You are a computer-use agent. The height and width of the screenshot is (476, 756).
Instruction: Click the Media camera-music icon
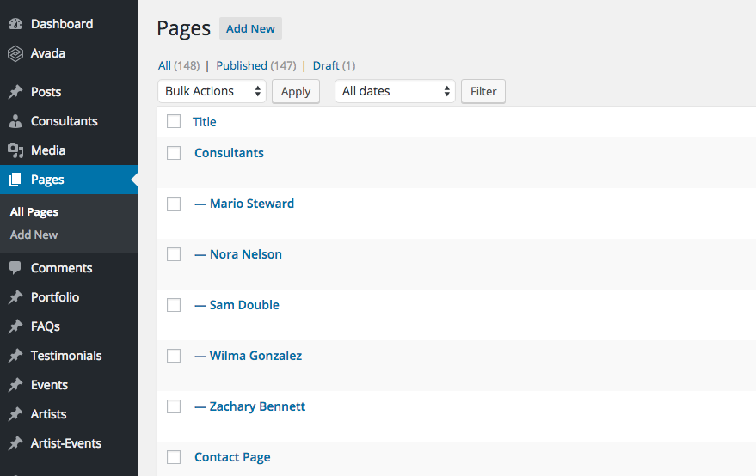(15, 151)
